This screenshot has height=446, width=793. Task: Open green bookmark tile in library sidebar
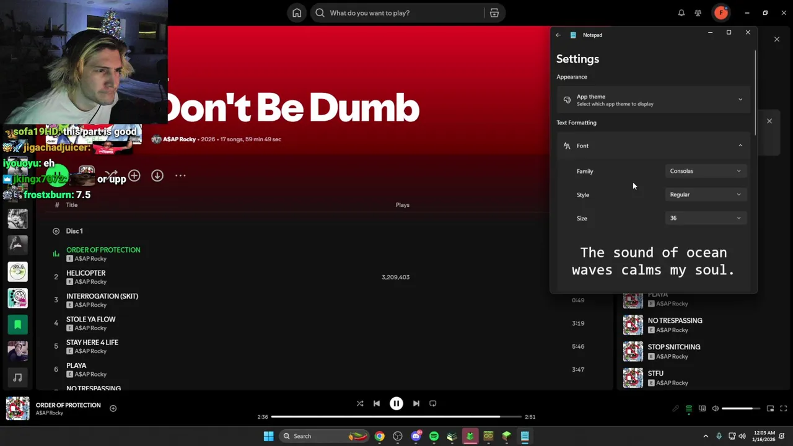[x=17, y=325]
